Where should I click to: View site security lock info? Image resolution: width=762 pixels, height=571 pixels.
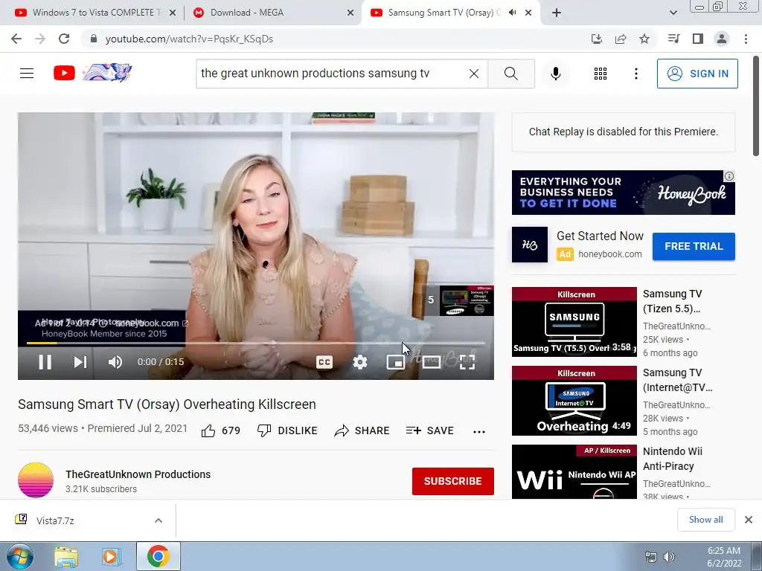(93, 39)
